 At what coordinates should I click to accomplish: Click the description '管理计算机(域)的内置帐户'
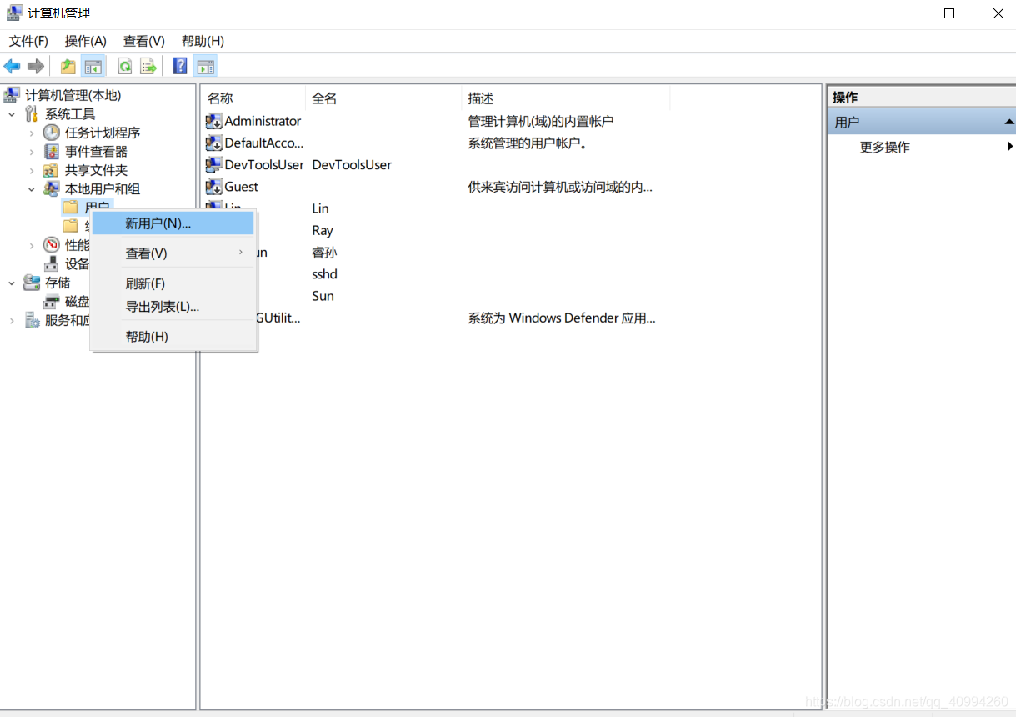[541, 121]
